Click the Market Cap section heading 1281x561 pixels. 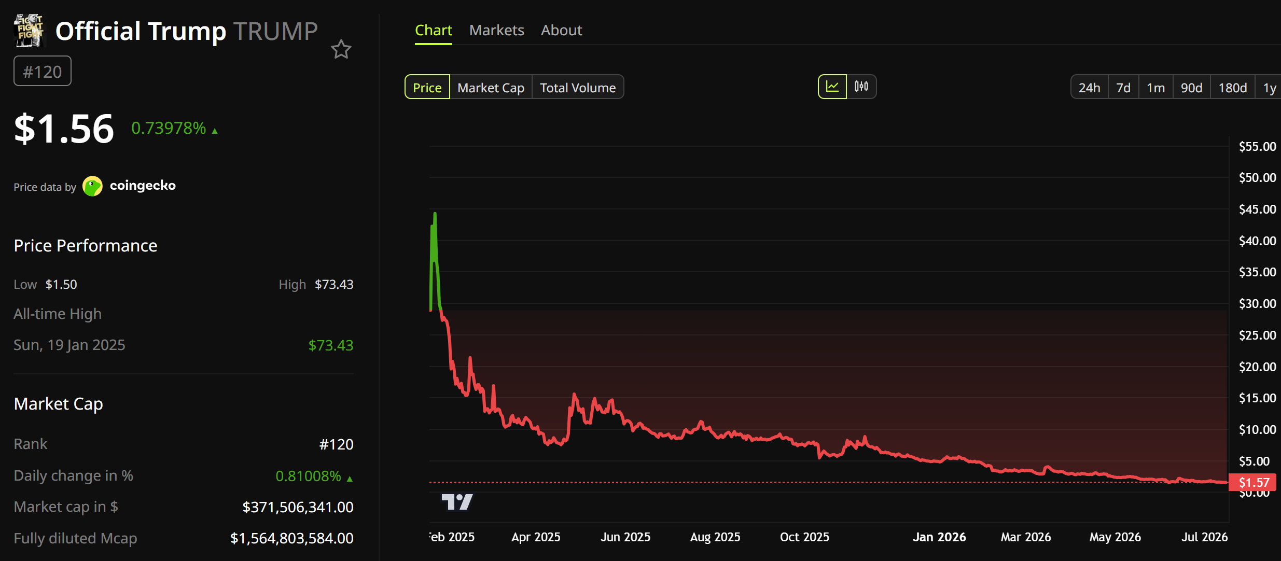coord(59,404)
